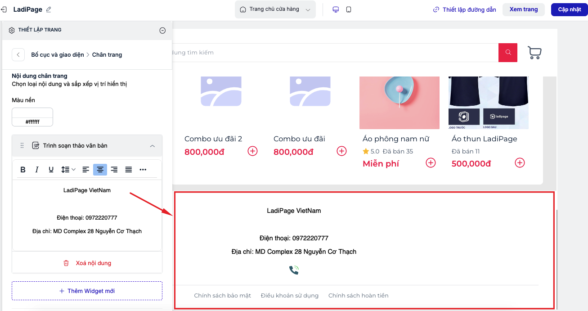The width and height of the screenshot is (588, 311).
Task: Edit the LadiPage name with pencil icon
Action: (x=49, y=9)
